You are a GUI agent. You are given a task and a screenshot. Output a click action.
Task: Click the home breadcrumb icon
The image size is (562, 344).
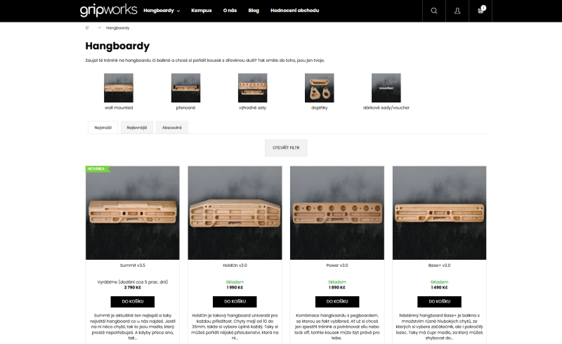pyautogui.click(x=87, y=28)
